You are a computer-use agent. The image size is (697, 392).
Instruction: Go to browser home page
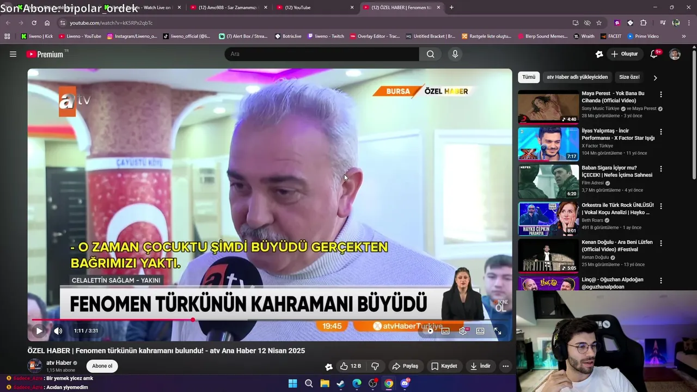coord(47,23)
